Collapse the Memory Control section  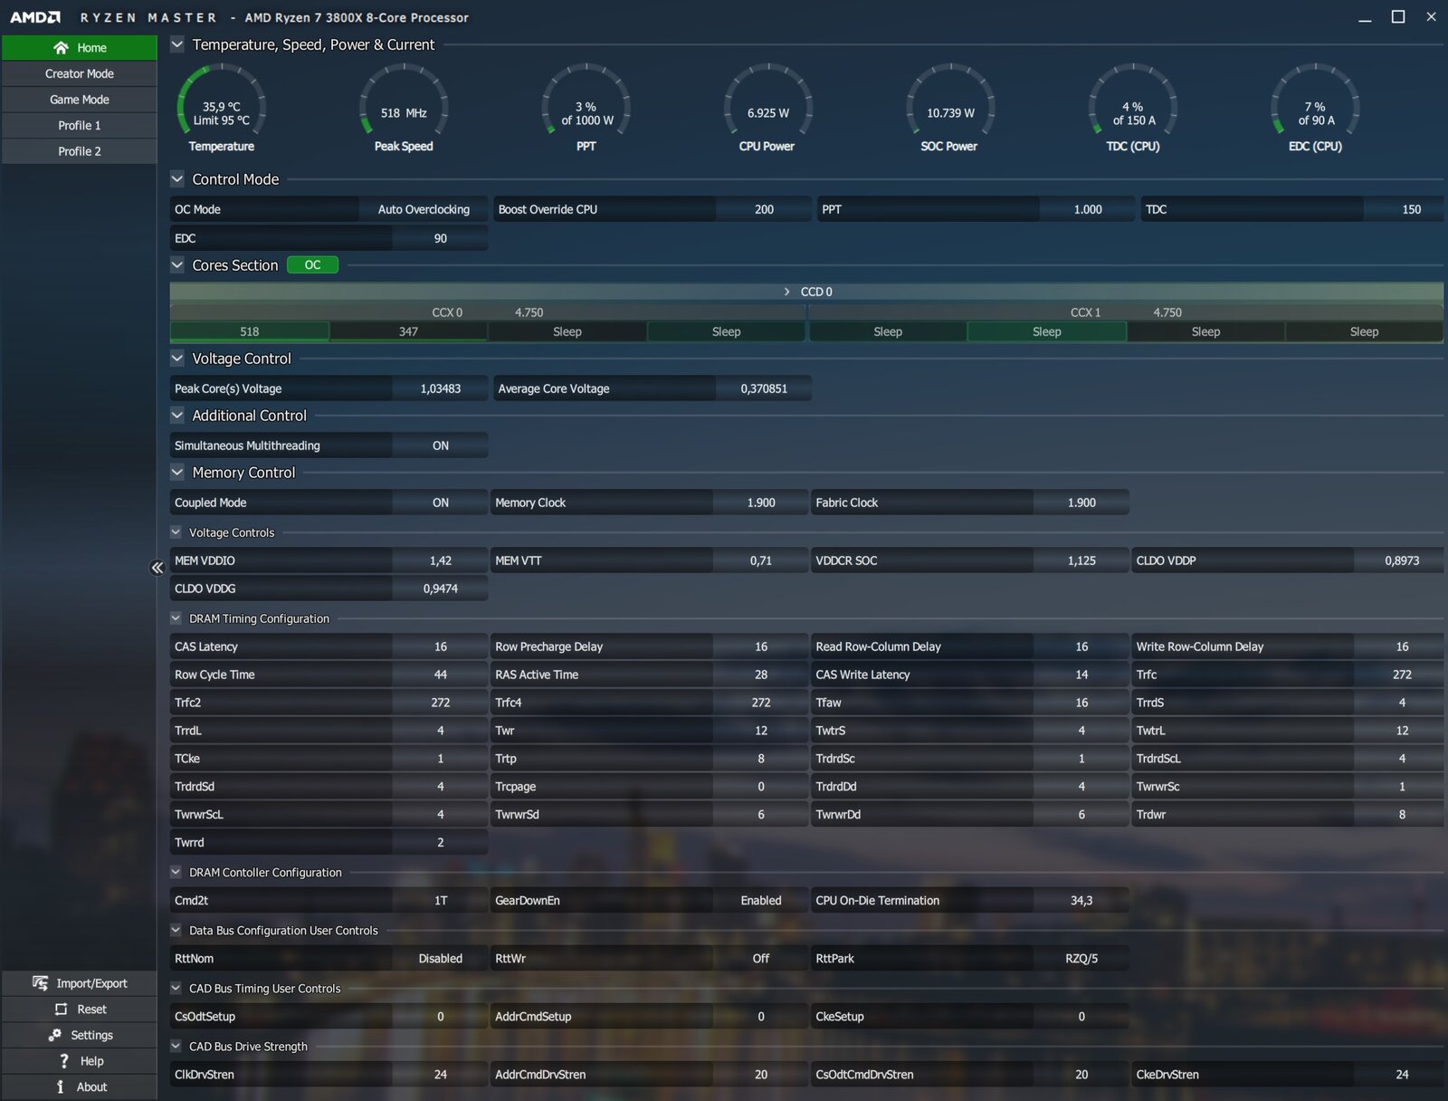tap(177, 473)
